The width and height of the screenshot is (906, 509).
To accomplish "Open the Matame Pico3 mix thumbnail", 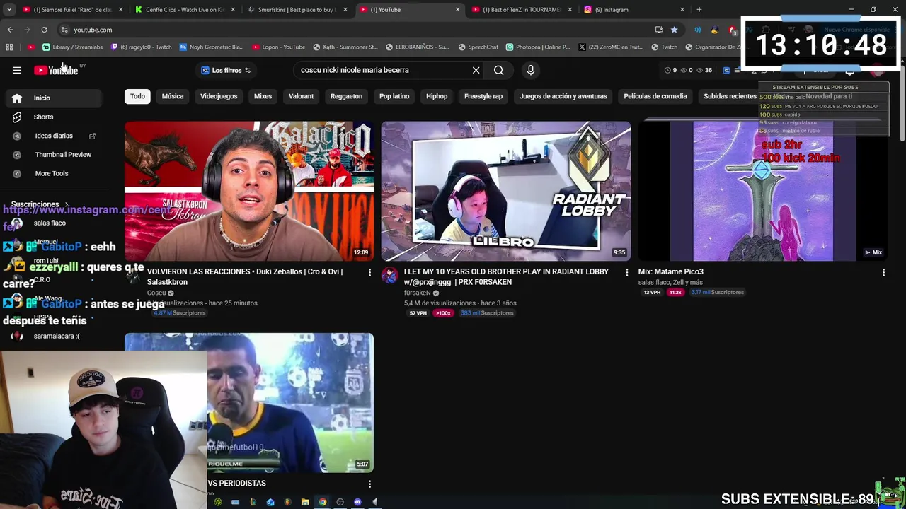I will point(763,191).
